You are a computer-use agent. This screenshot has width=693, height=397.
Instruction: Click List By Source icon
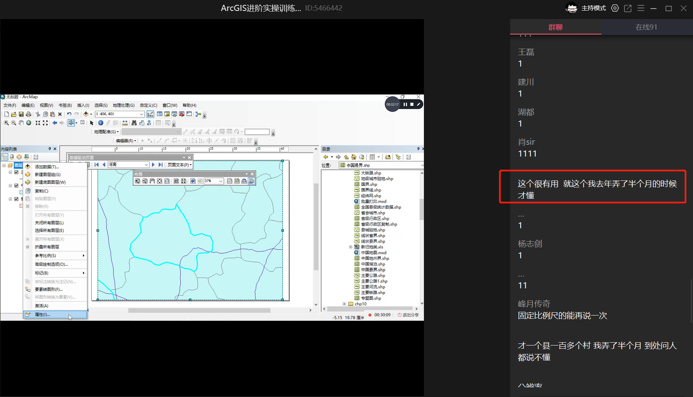click(x=12, y=157)
